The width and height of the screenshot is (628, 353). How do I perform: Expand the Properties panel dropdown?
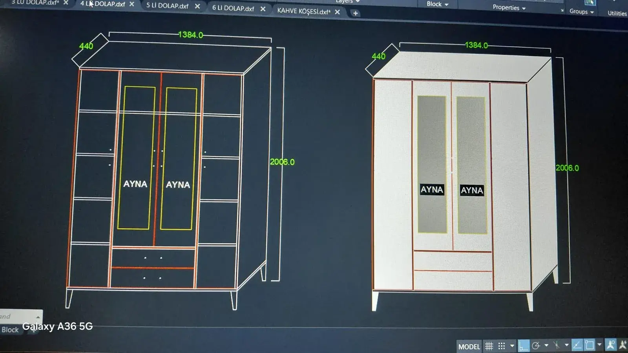pos(509,7)
